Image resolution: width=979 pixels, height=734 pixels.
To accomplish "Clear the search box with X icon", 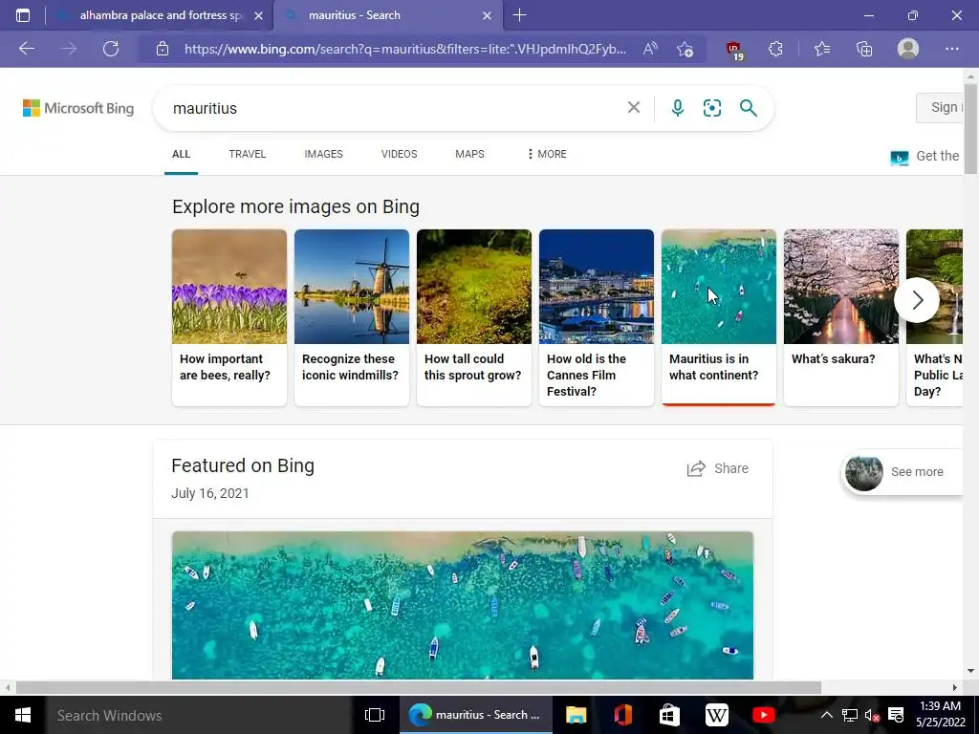I will click(634, 107).
